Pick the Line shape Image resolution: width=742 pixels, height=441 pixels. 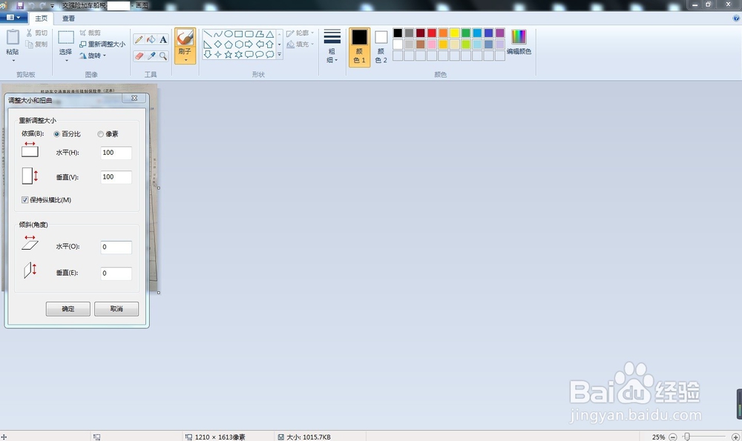207,34
